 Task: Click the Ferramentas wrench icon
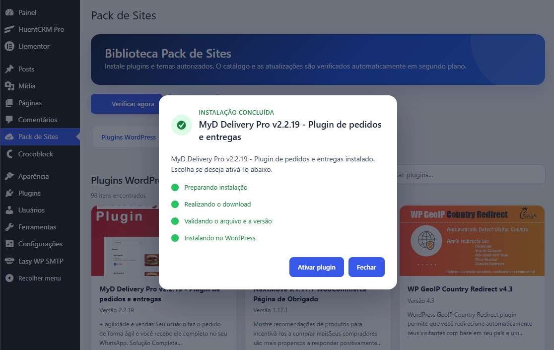[x=9, y=227]
